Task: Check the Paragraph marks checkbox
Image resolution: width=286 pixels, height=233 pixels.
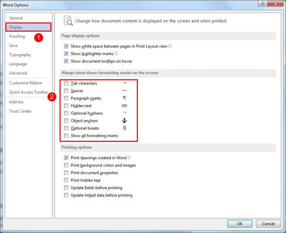Action: (x=66, y=98)
